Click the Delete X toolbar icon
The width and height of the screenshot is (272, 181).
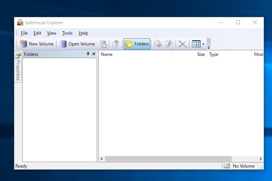tap(182, 44)
